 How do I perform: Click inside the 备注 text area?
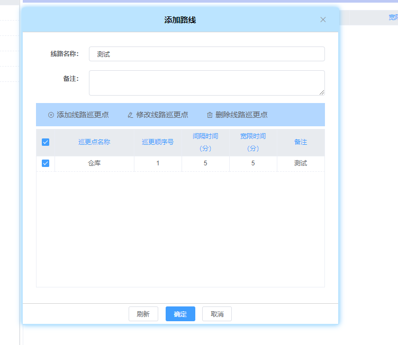click(x=206, y=83)
